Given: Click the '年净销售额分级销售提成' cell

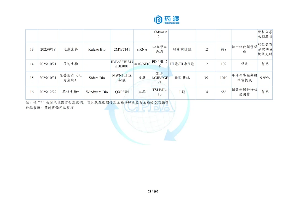Looking at the screenshot, I should coord(244,79).
